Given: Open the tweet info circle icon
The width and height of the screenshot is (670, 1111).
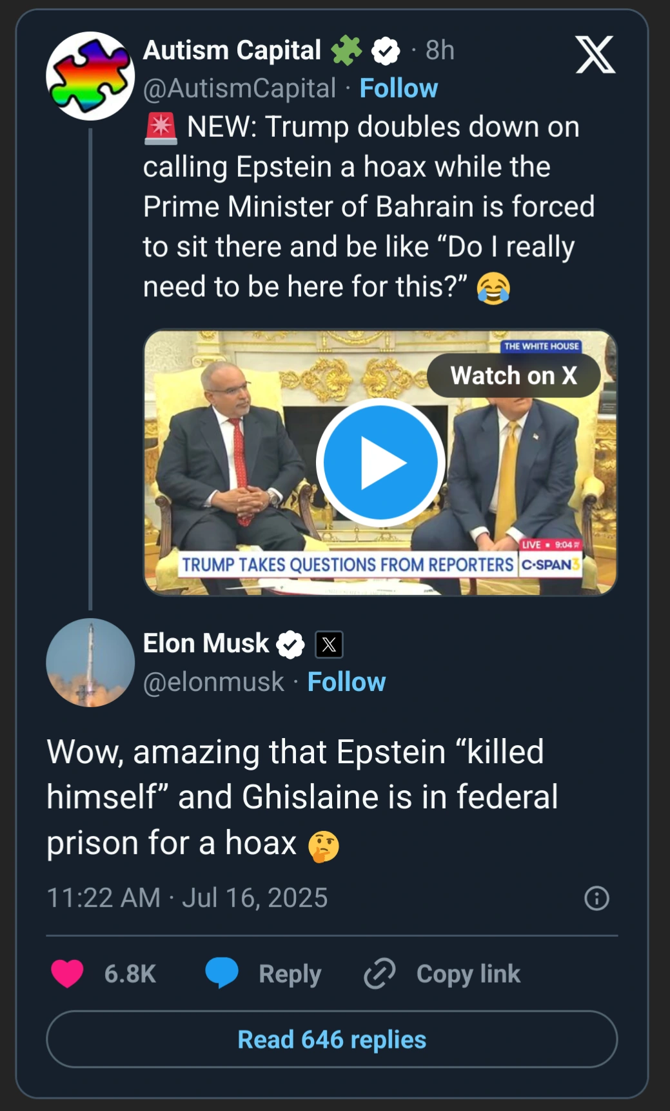Looking at the screenshot, I should (x=596, y=898).
